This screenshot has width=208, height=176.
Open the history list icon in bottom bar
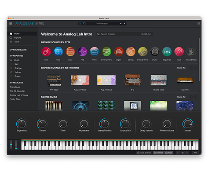(182, 153)
